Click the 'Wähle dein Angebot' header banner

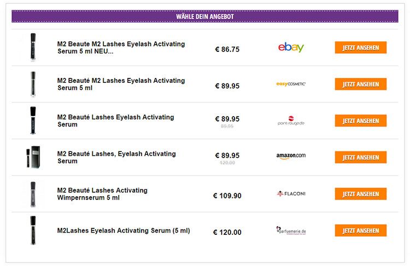click(205, 16)
